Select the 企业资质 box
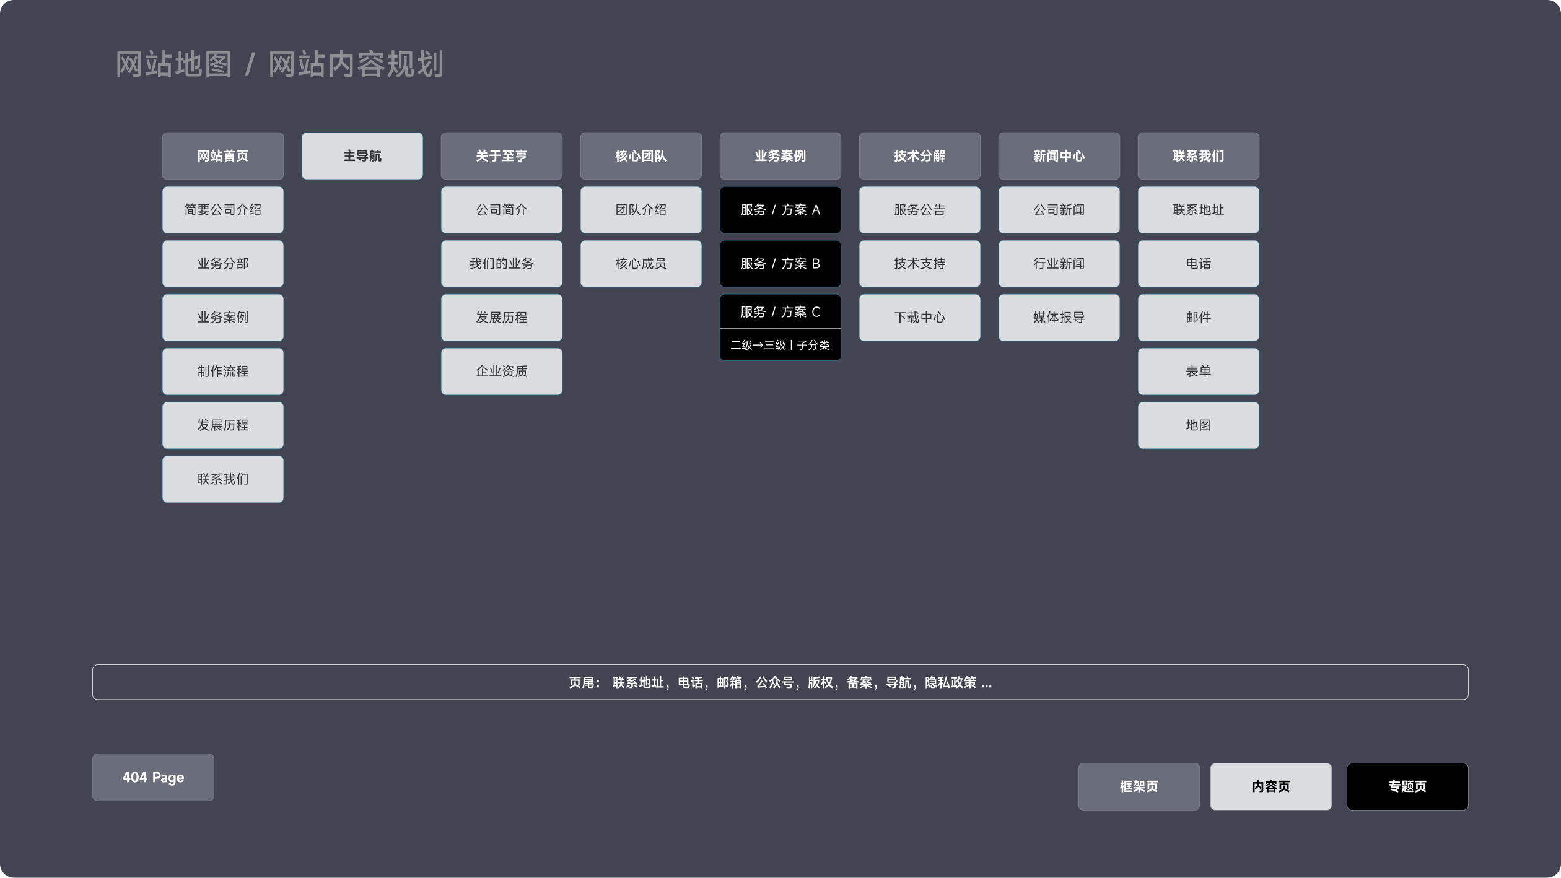 pos(501,372)
